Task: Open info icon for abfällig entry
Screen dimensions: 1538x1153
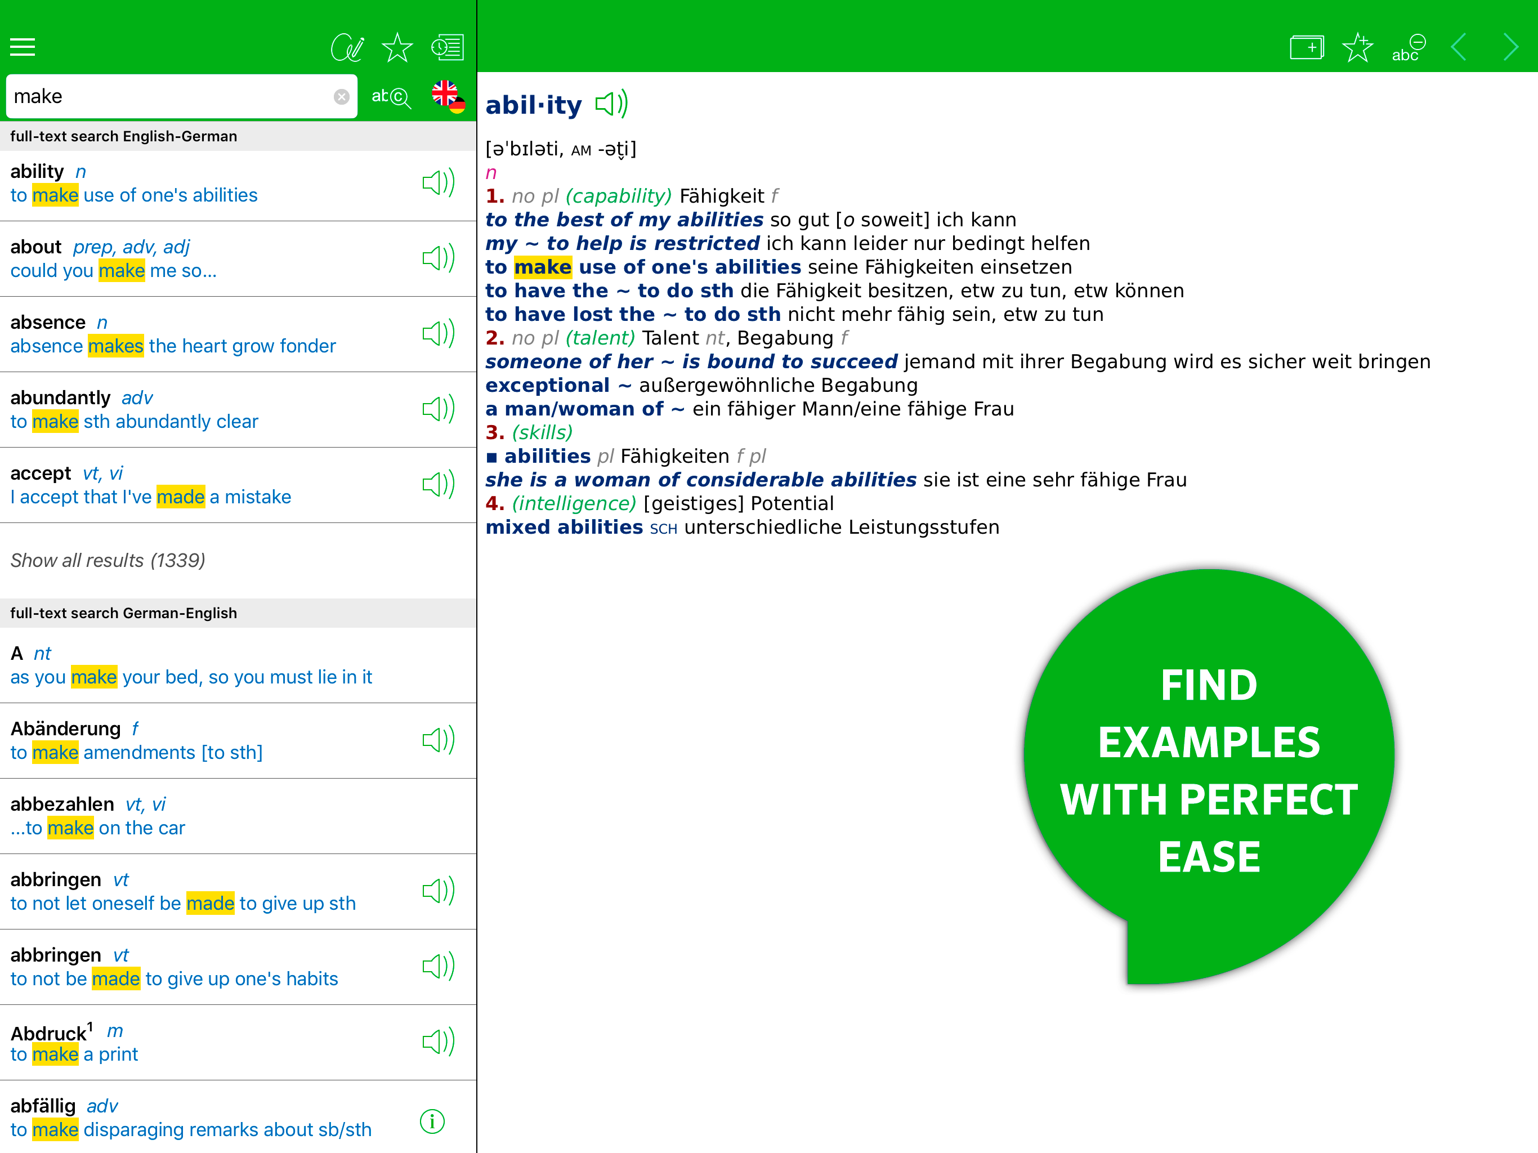Action: pos(432,1121)
